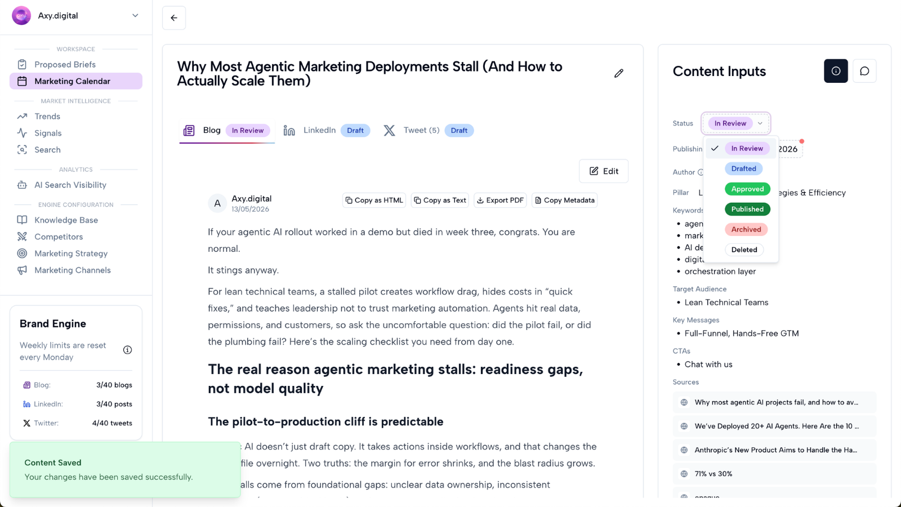Open AI Search Visibility analytics
The image size is (901, 507).
coord(76,185)
